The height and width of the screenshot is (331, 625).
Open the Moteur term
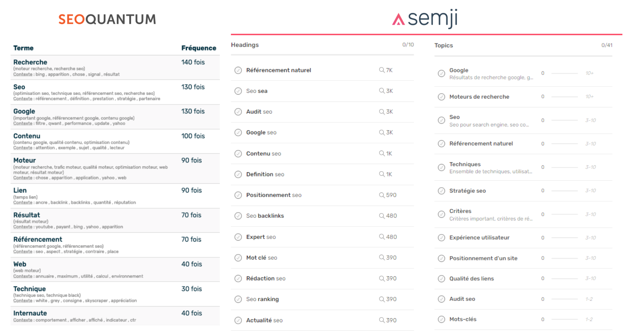25,160
